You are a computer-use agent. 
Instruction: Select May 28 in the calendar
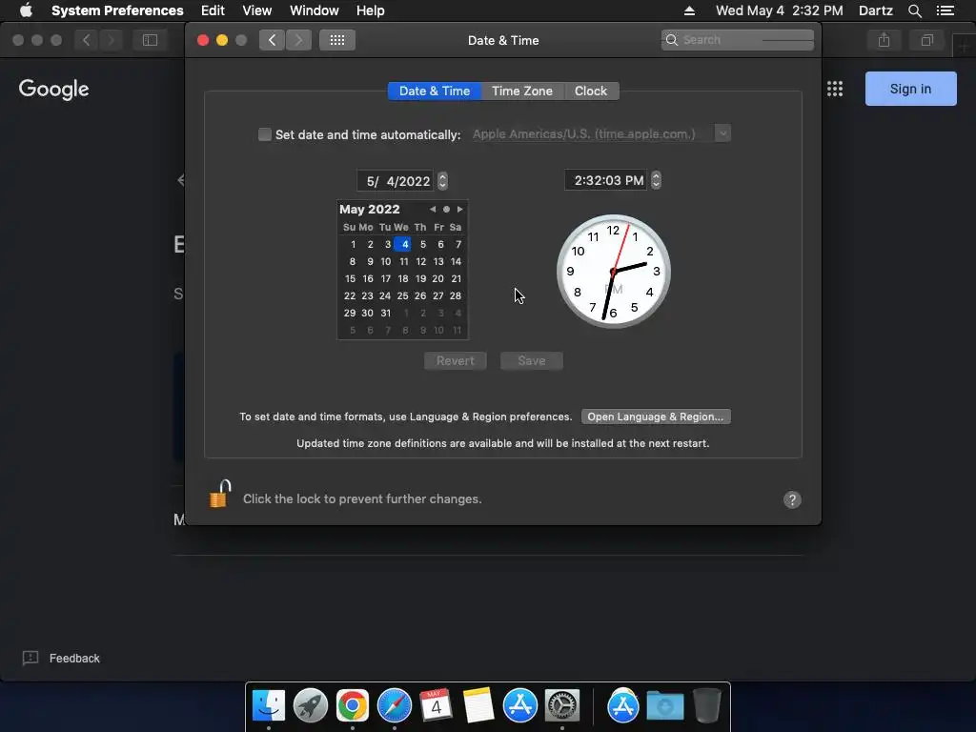pos(456,295)
